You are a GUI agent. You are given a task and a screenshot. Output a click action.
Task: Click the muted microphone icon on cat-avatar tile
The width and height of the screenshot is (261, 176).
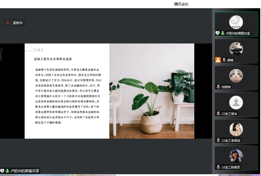click(x=218, y=87)
